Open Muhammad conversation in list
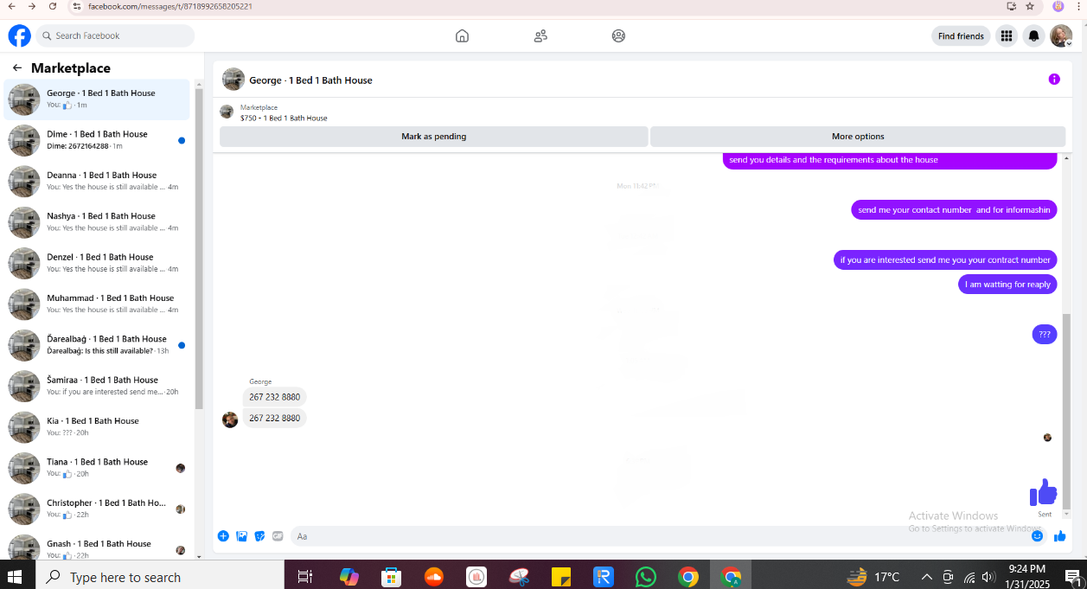This screenshot has width=1087, height=589. pyautogui.click(x=97, y=304)
